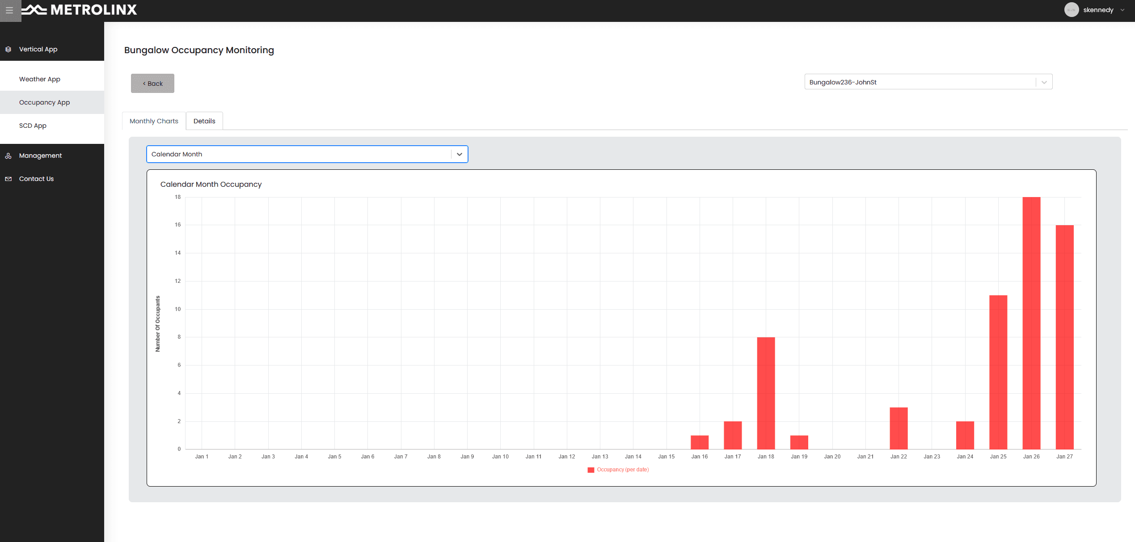This screenshot has height=542, width=1135.
Task: Click the Jan 23 axis label
Action: pos(932,457)
